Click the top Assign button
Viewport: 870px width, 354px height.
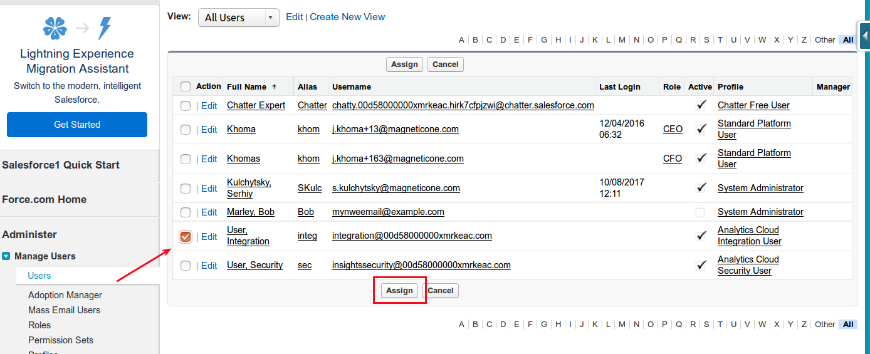click(x=404, y=65)
